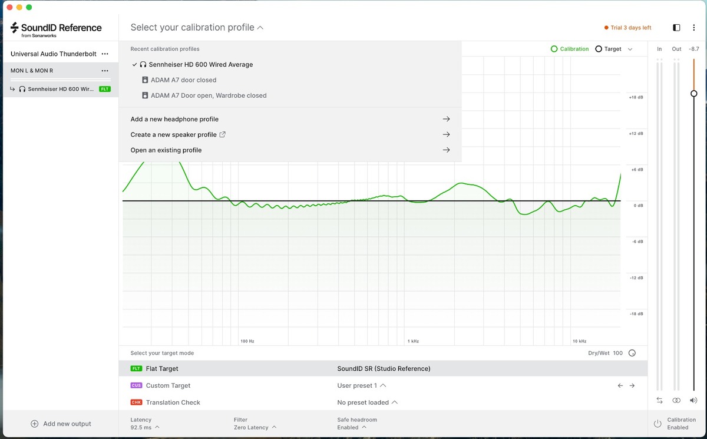The width and height of the screenshot is (707, 439).
Task: Go to the previous custom target preset arrow
Action: (x=620, y=385)
